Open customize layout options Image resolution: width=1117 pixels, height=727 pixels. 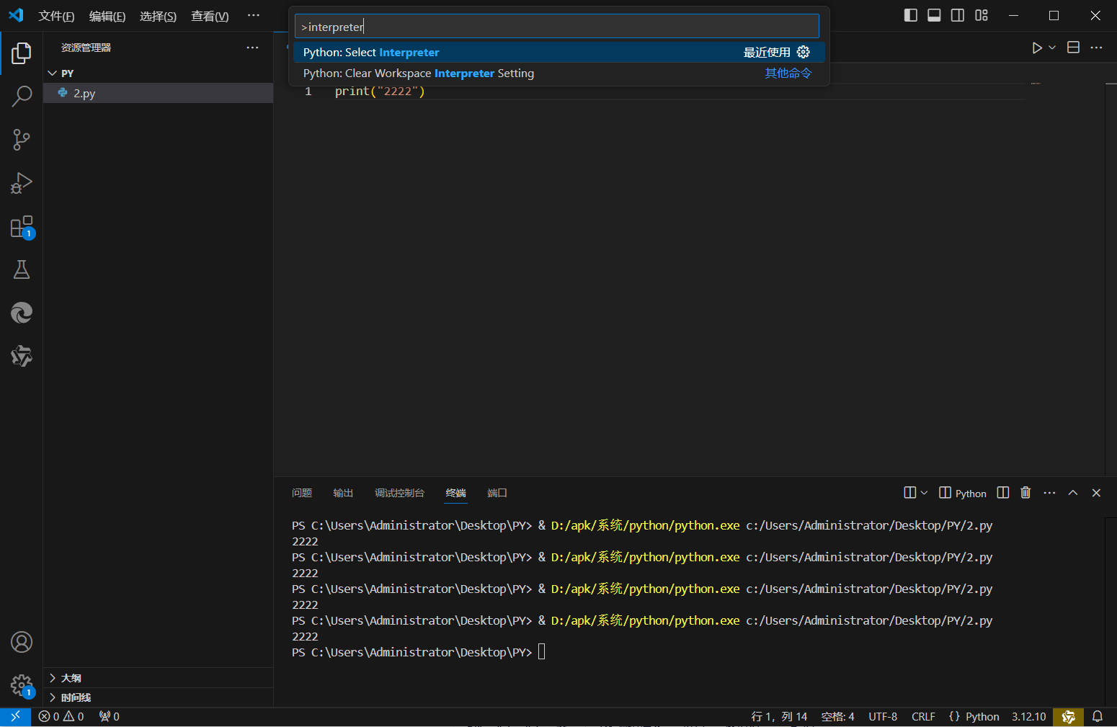tap(982, 15)
